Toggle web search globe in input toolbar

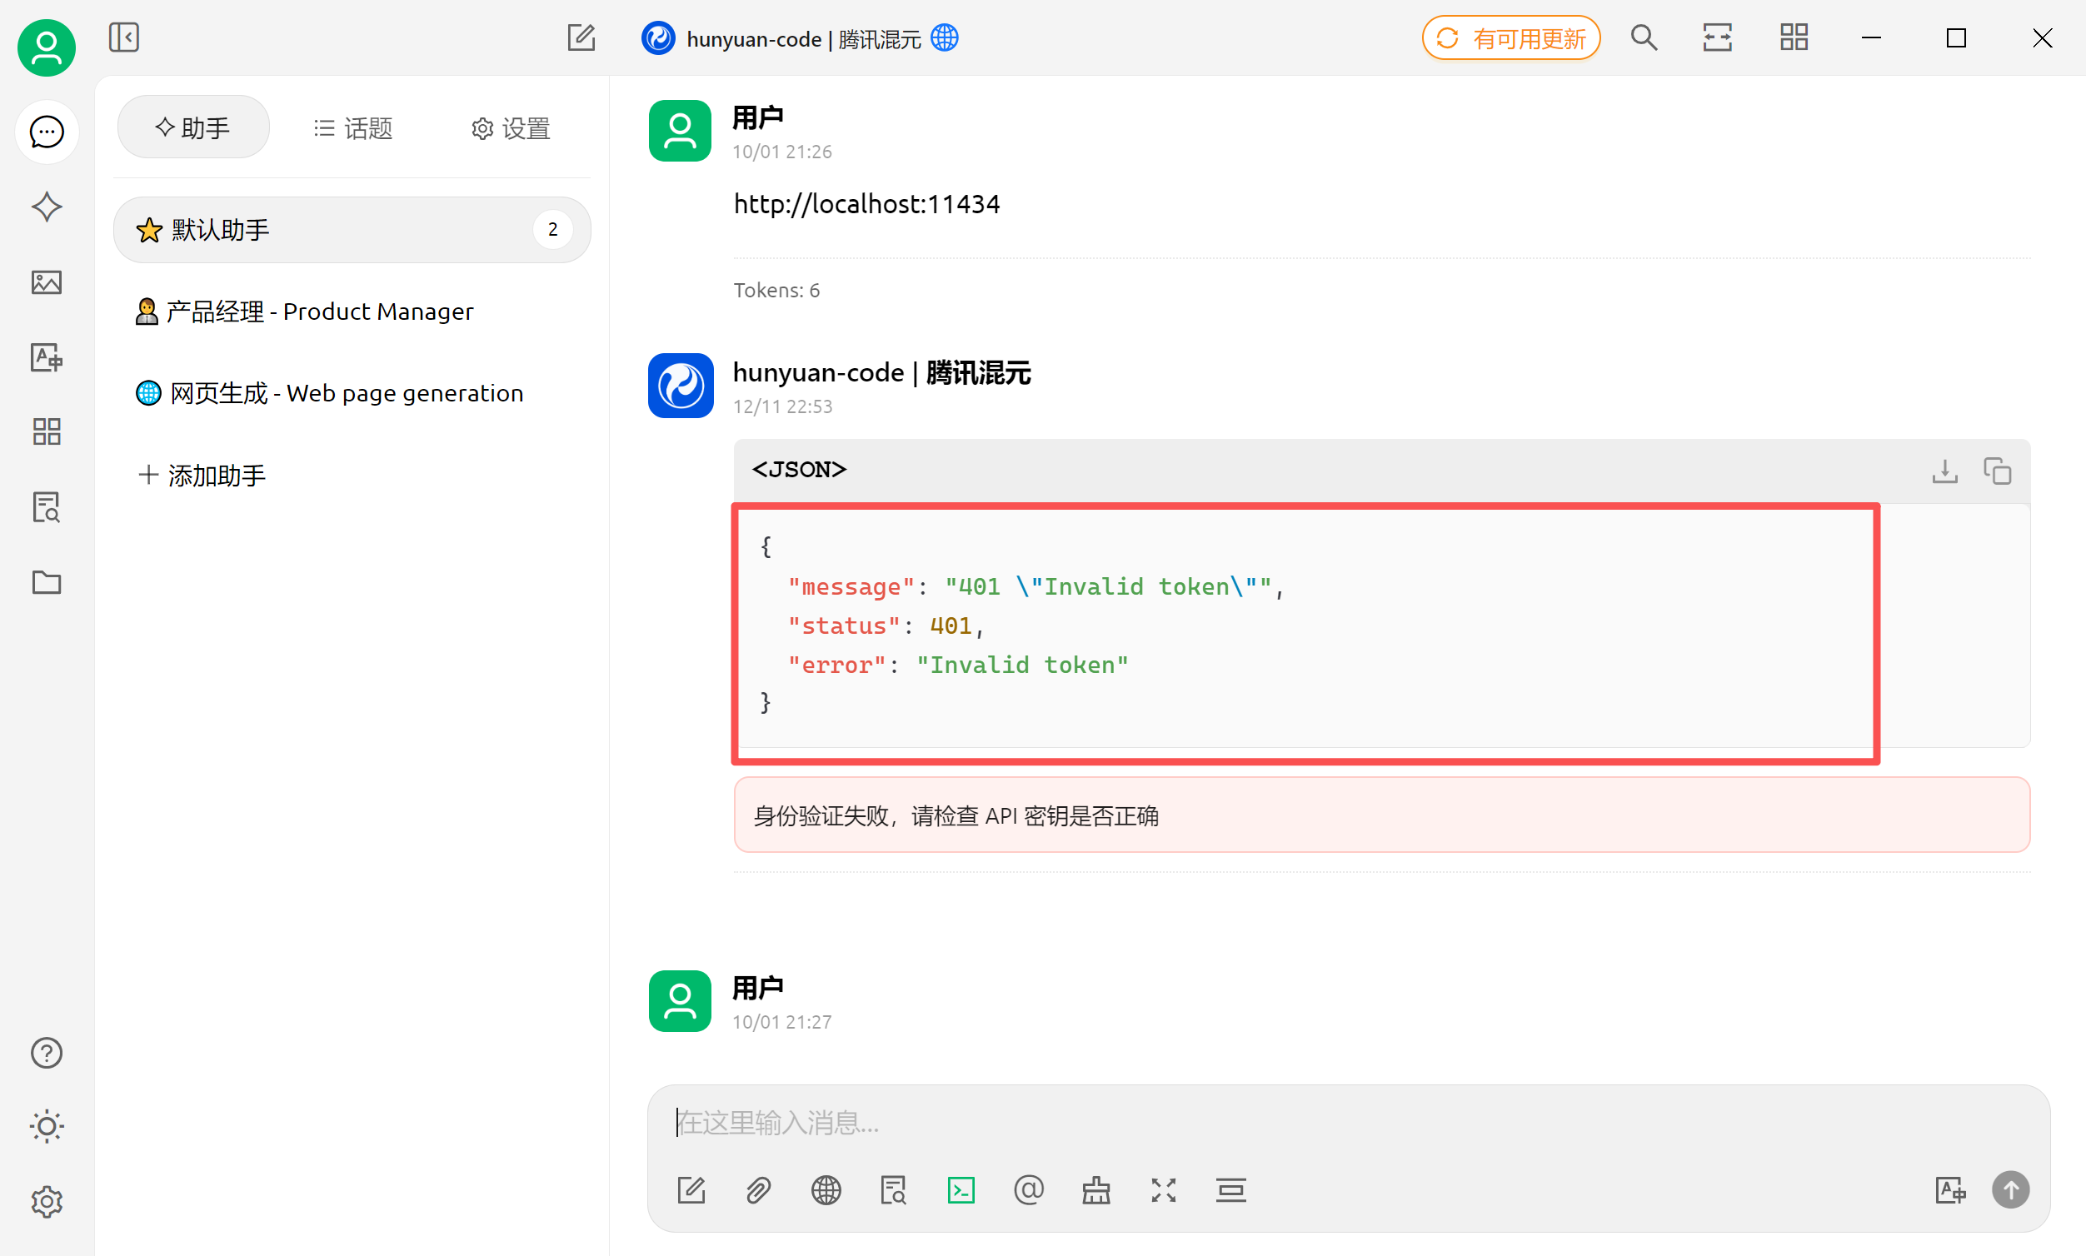click(x=826, y=1190)
